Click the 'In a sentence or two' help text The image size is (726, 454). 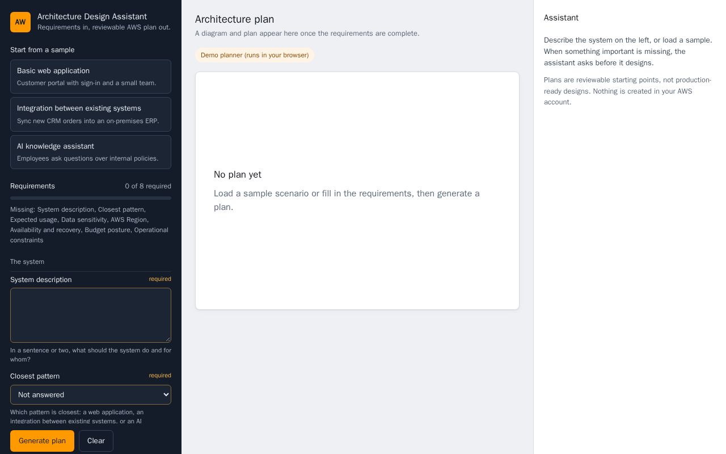point(91,355)
